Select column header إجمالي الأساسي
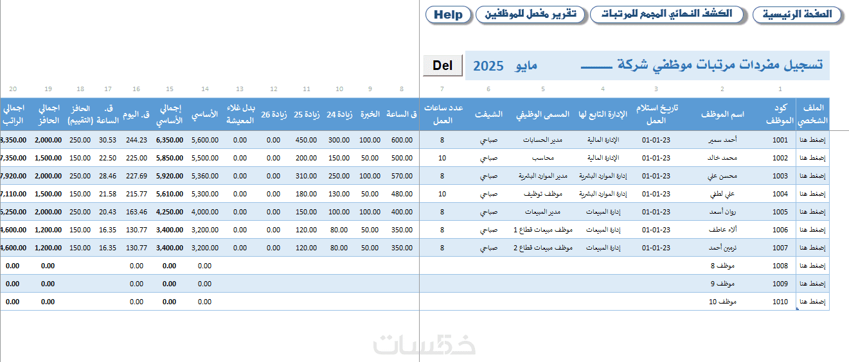This screenshot has height=362, width=849. click(170, 114)
